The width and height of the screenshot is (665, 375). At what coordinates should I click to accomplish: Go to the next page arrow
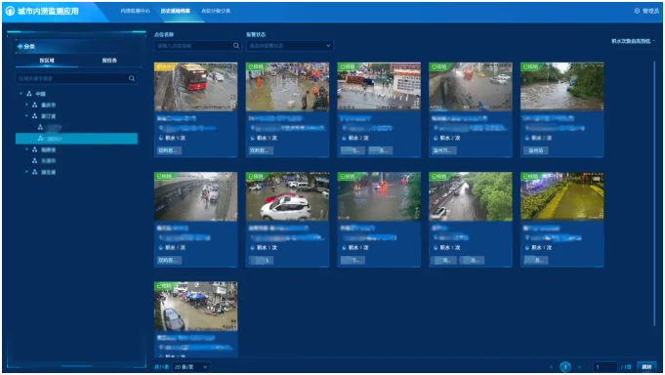coord(579,367)
